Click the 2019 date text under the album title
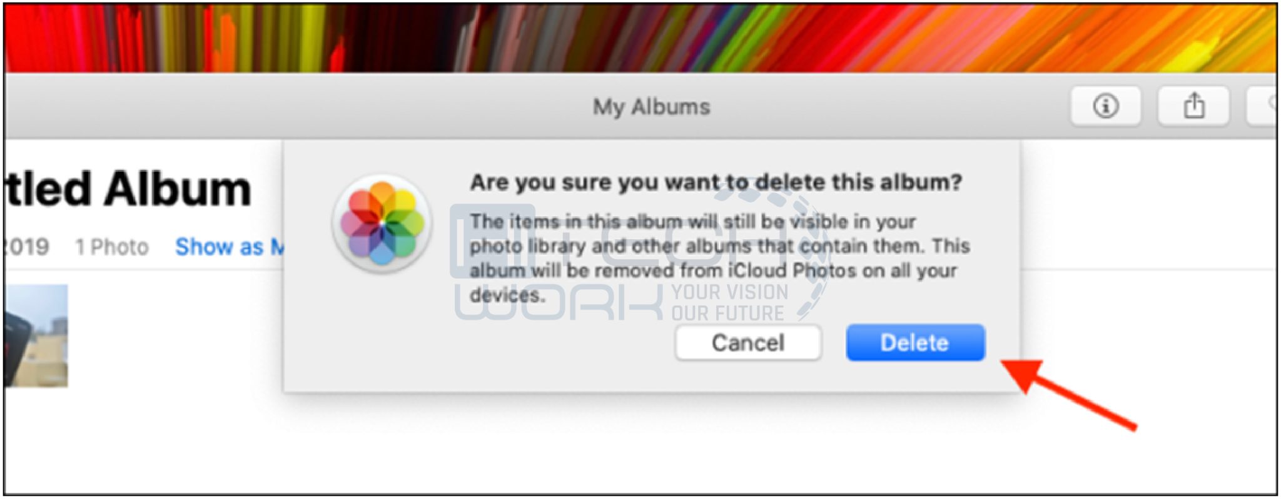 tap(27, 247)
